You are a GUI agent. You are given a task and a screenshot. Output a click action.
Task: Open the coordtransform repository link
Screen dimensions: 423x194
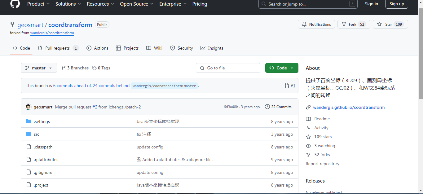pos(70,25)
